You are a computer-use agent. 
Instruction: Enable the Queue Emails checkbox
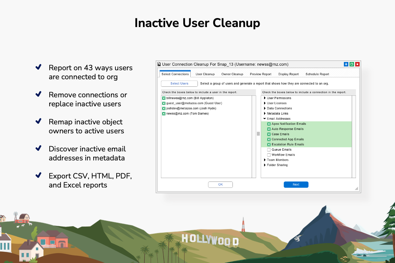tap(268, 149)
